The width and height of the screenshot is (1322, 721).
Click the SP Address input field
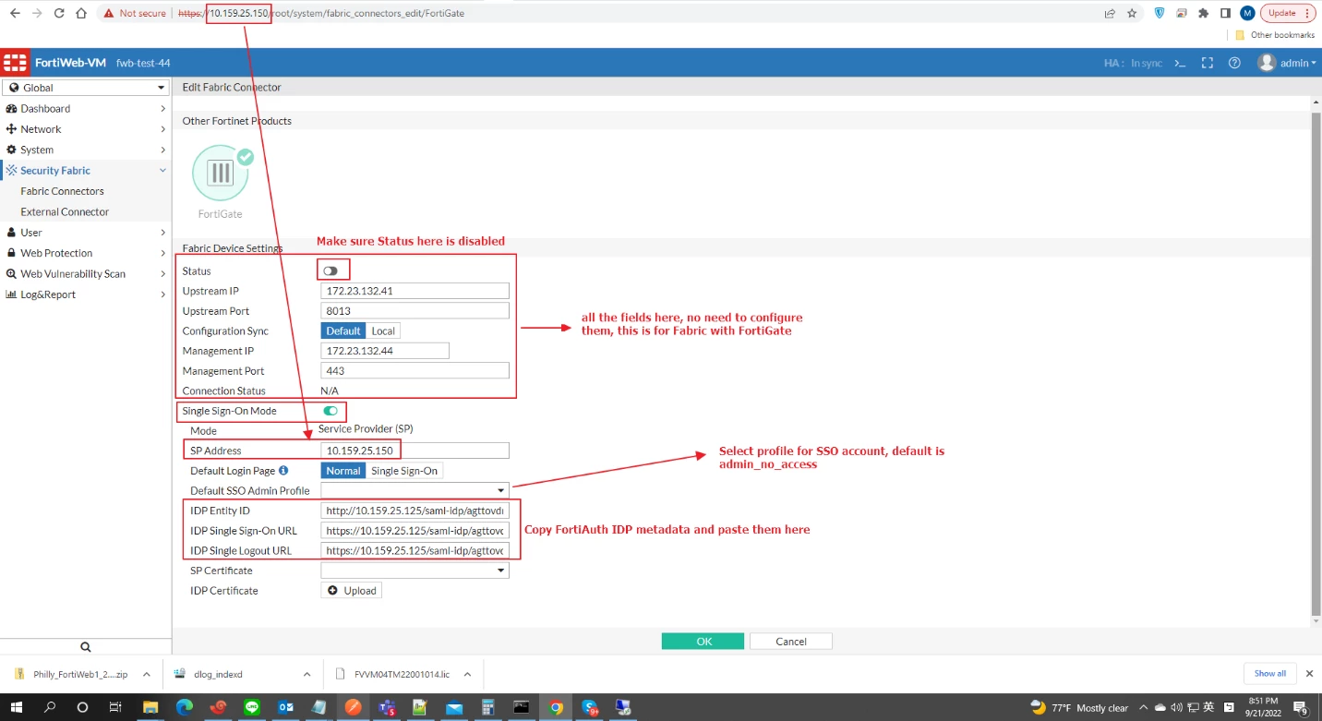[x=415, y=451]
